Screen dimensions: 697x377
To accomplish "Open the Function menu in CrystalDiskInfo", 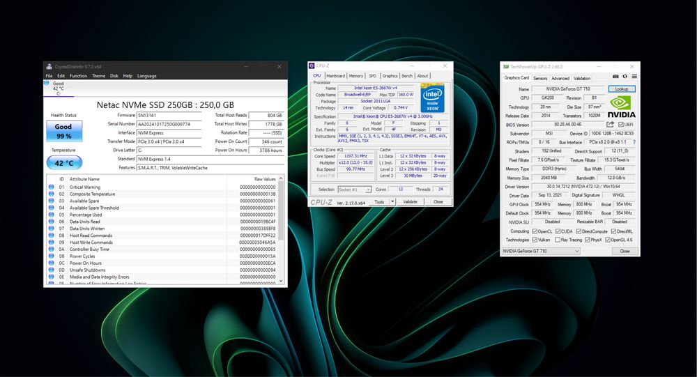I will tap(78, 76).
